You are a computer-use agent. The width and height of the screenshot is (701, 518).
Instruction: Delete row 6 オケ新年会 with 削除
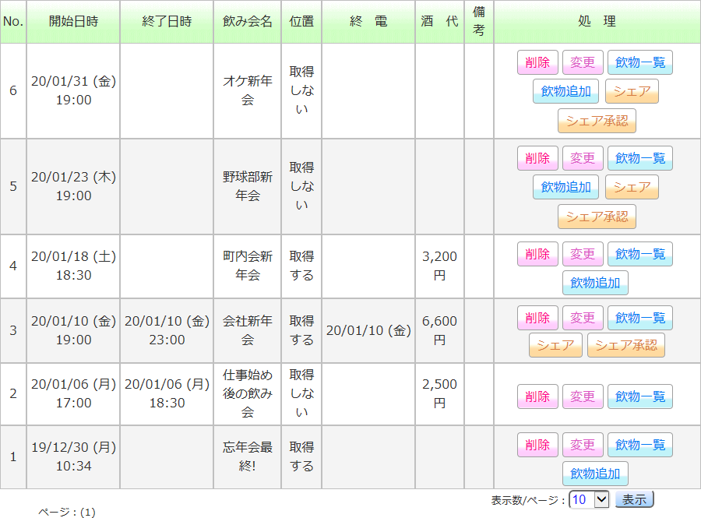(537, 62)
